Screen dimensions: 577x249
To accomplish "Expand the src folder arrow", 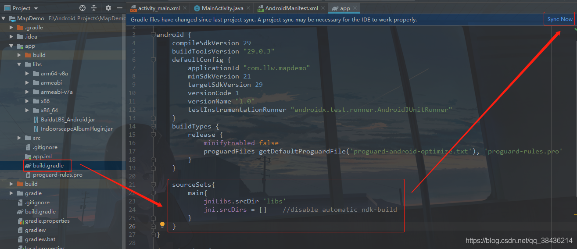I will click(19, 138).
